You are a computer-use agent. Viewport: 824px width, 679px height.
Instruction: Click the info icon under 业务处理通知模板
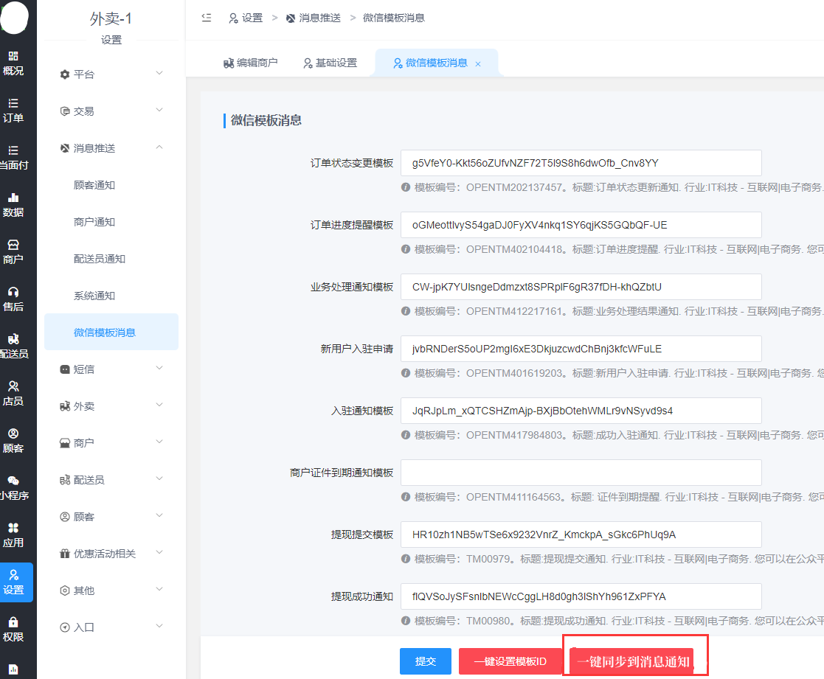406,311
